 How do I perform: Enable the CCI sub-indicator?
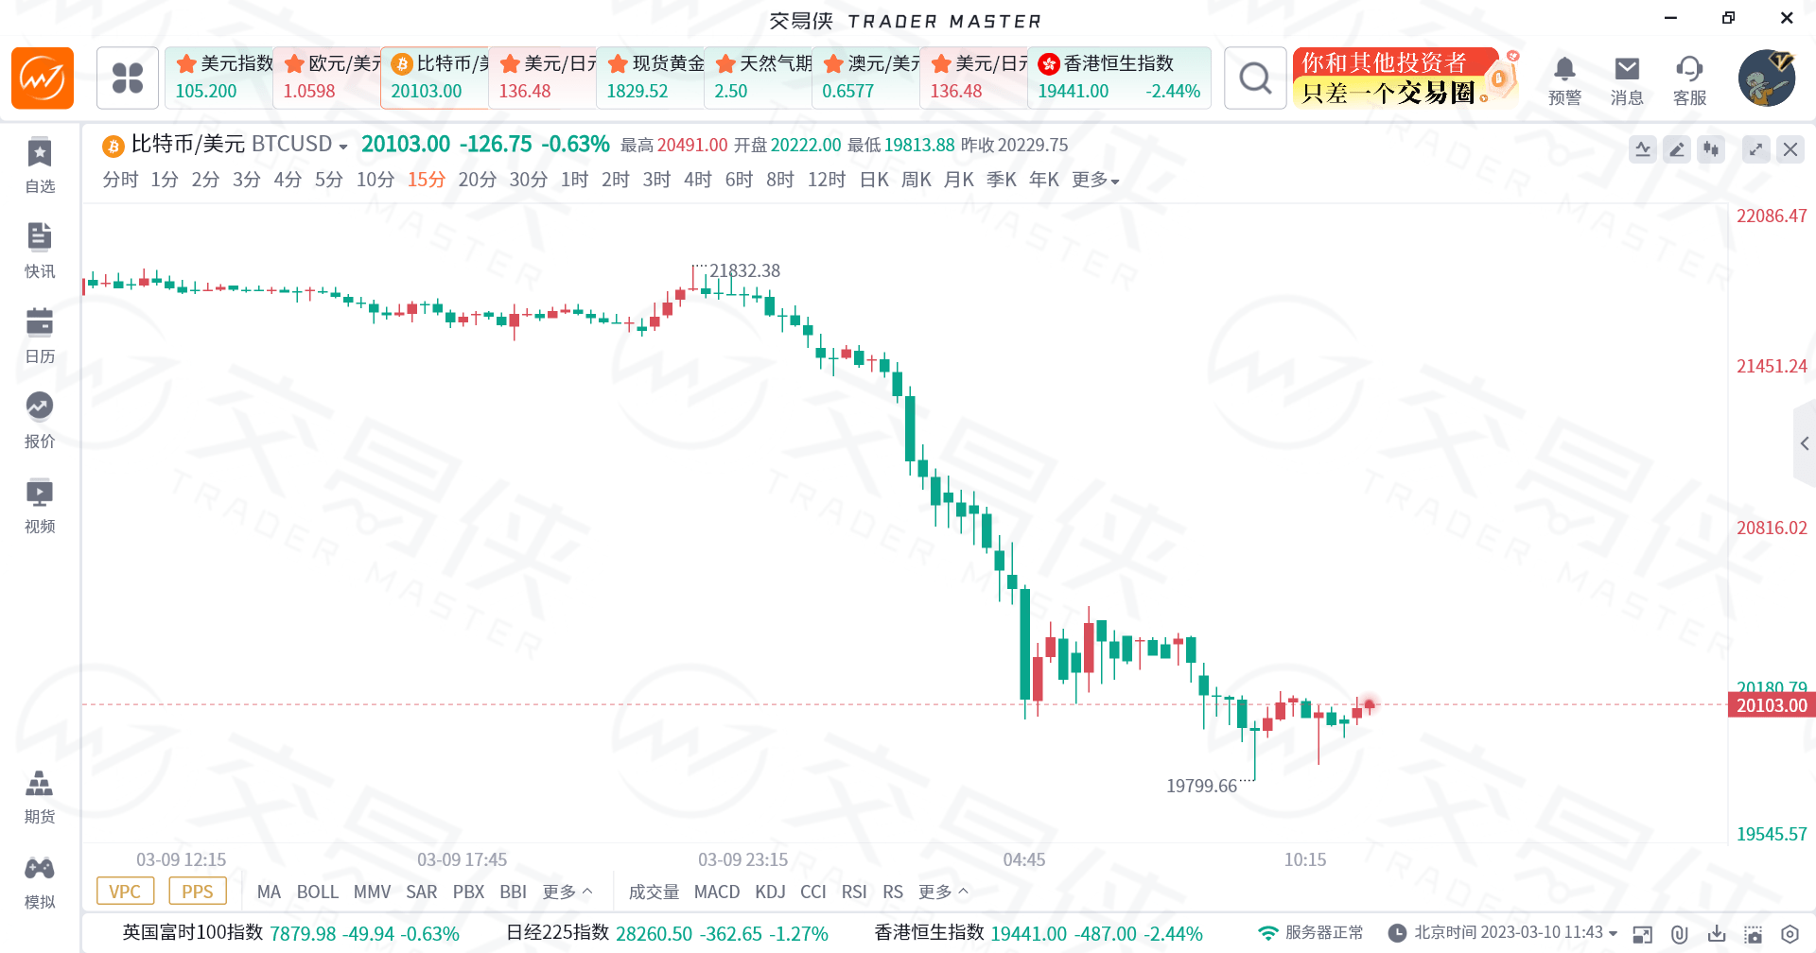pos(813,892)
